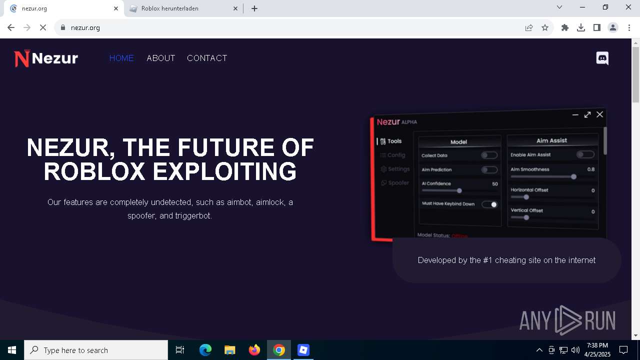Open Windows Start menu
This screenshot has height=360, width=640.
[x=12, y=350]
